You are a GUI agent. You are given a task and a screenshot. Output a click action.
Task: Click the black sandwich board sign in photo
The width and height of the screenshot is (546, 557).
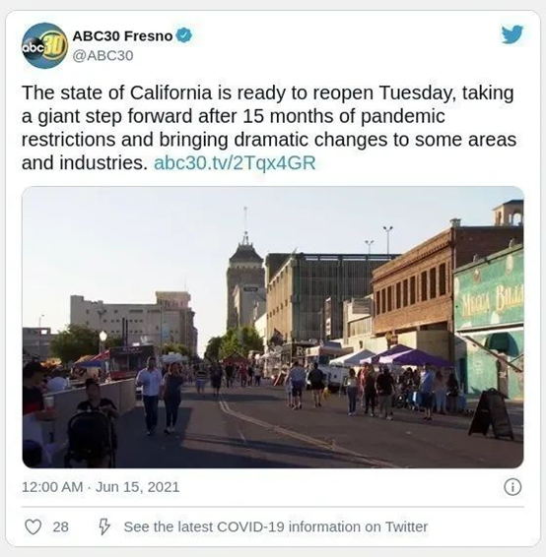tap(491, 413)
